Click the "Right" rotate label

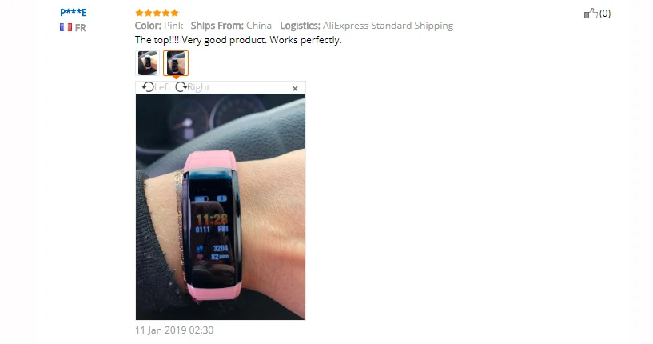click(x=199, y=87)
